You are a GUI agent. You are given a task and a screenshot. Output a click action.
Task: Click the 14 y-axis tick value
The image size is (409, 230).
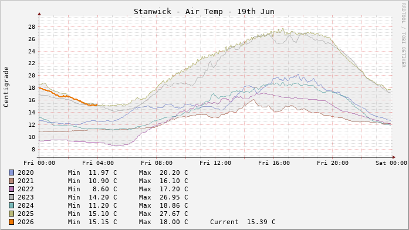pyautogui.click(x=32, y=113)
